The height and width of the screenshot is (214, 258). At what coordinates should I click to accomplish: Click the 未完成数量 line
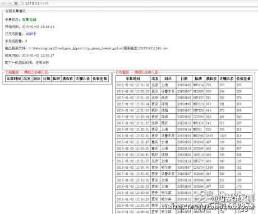point(16,41)
